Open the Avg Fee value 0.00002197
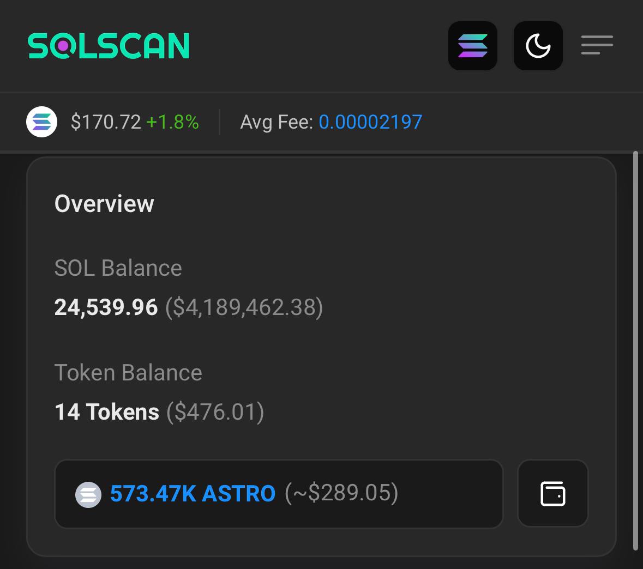 (370, 122)
